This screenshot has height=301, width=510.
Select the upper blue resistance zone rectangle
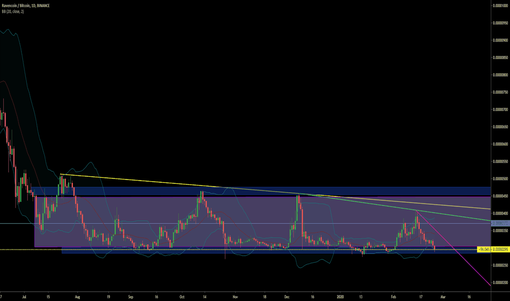pos(260,190)
